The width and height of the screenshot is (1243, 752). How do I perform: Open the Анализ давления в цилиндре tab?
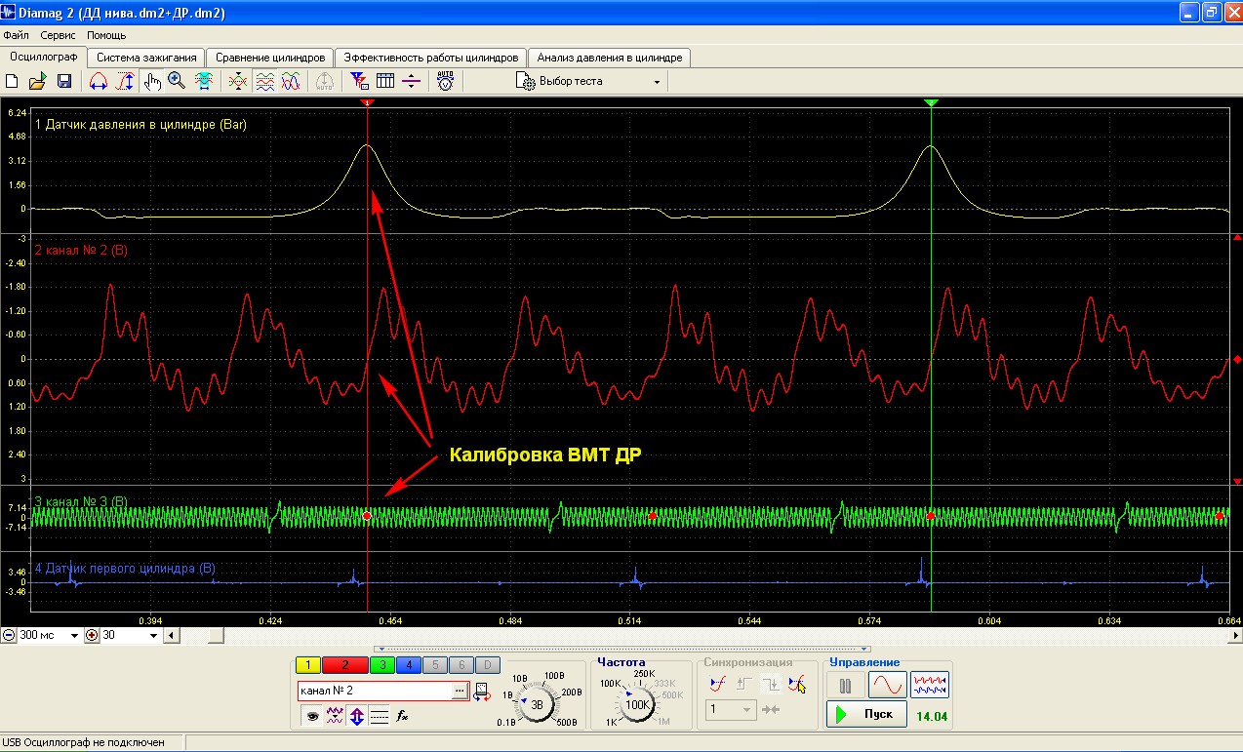click(x=610, y=58)
